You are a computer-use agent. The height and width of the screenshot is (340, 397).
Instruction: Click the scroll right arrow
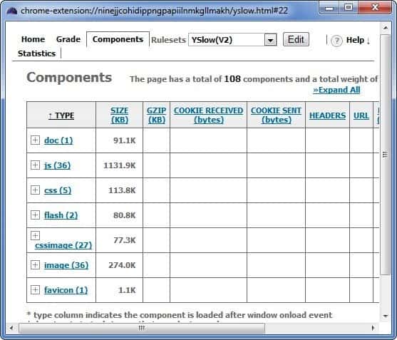[373, 328]
